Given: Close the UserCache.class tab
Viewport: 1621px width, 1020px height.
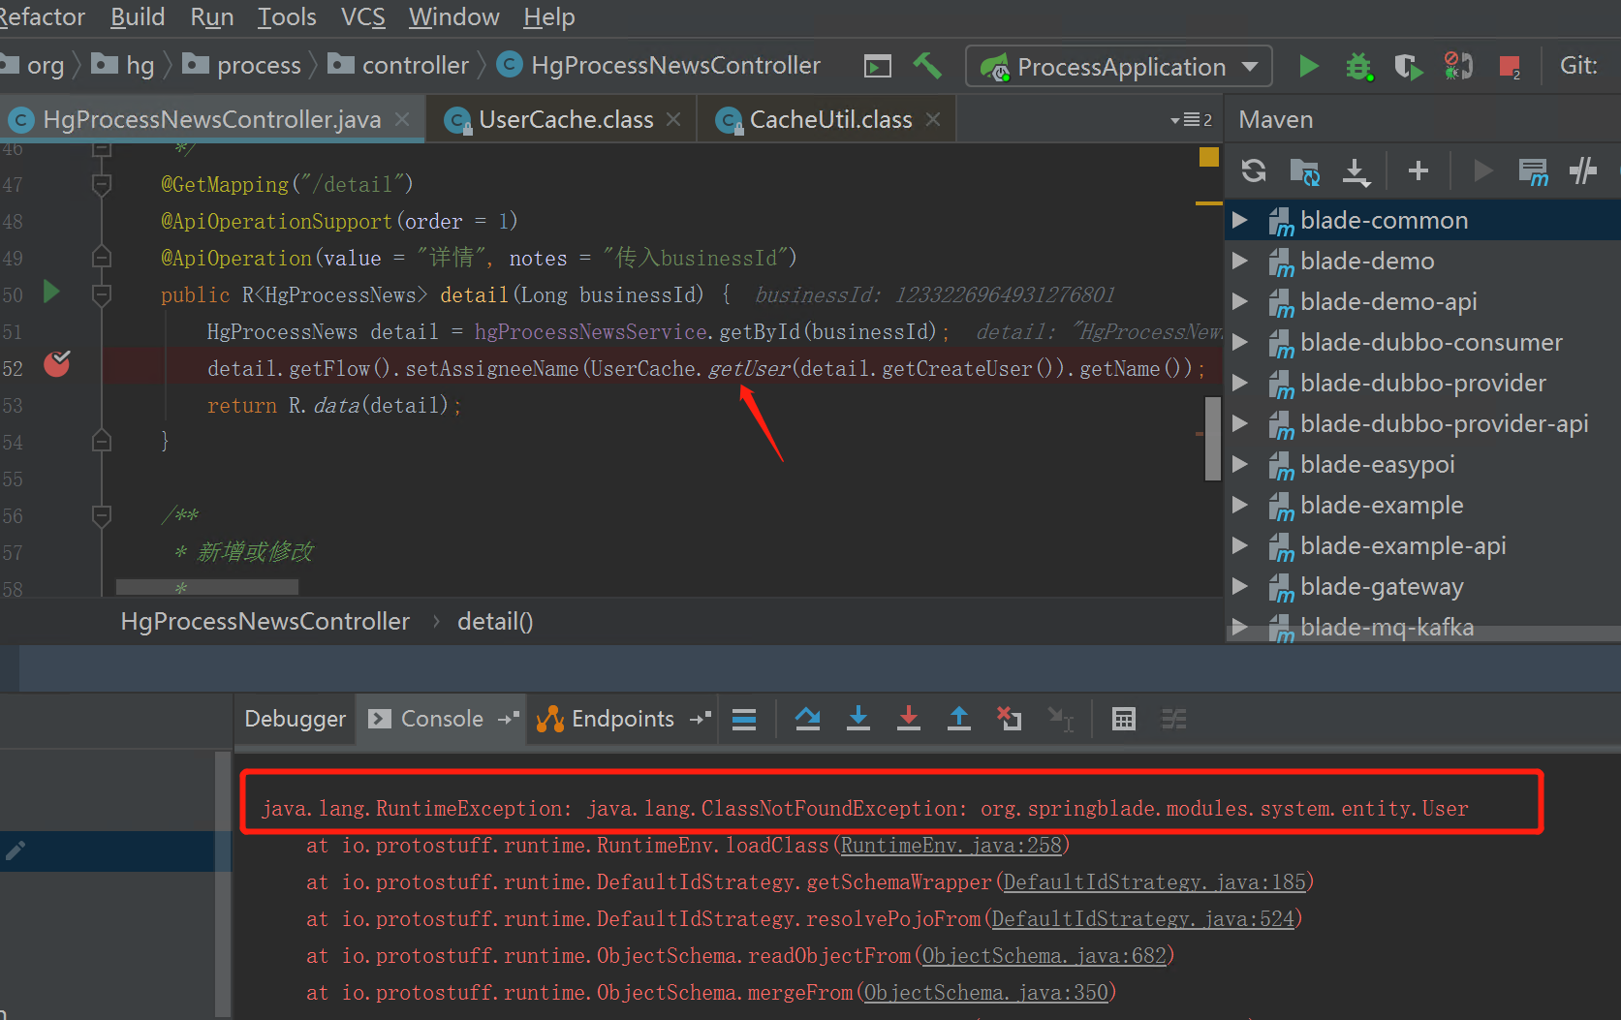Looking at the screenshot, I should tap(673, 119).
